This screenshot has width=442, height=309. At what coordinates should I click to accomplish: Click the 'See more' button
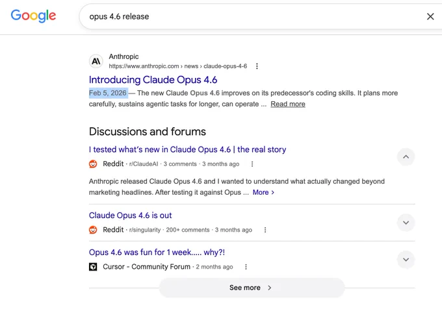[252, 288]
